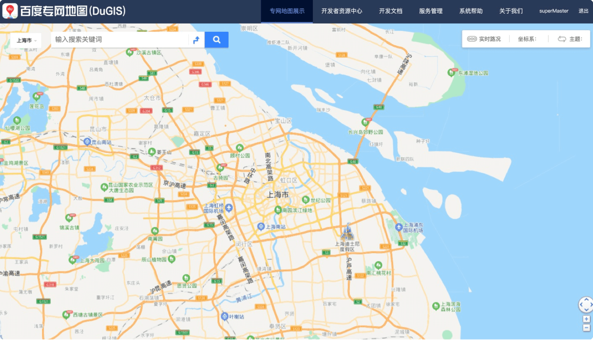This screenshot has height=340, width=593.
Task: Click the superMaster username link
Action: [554, 11]
